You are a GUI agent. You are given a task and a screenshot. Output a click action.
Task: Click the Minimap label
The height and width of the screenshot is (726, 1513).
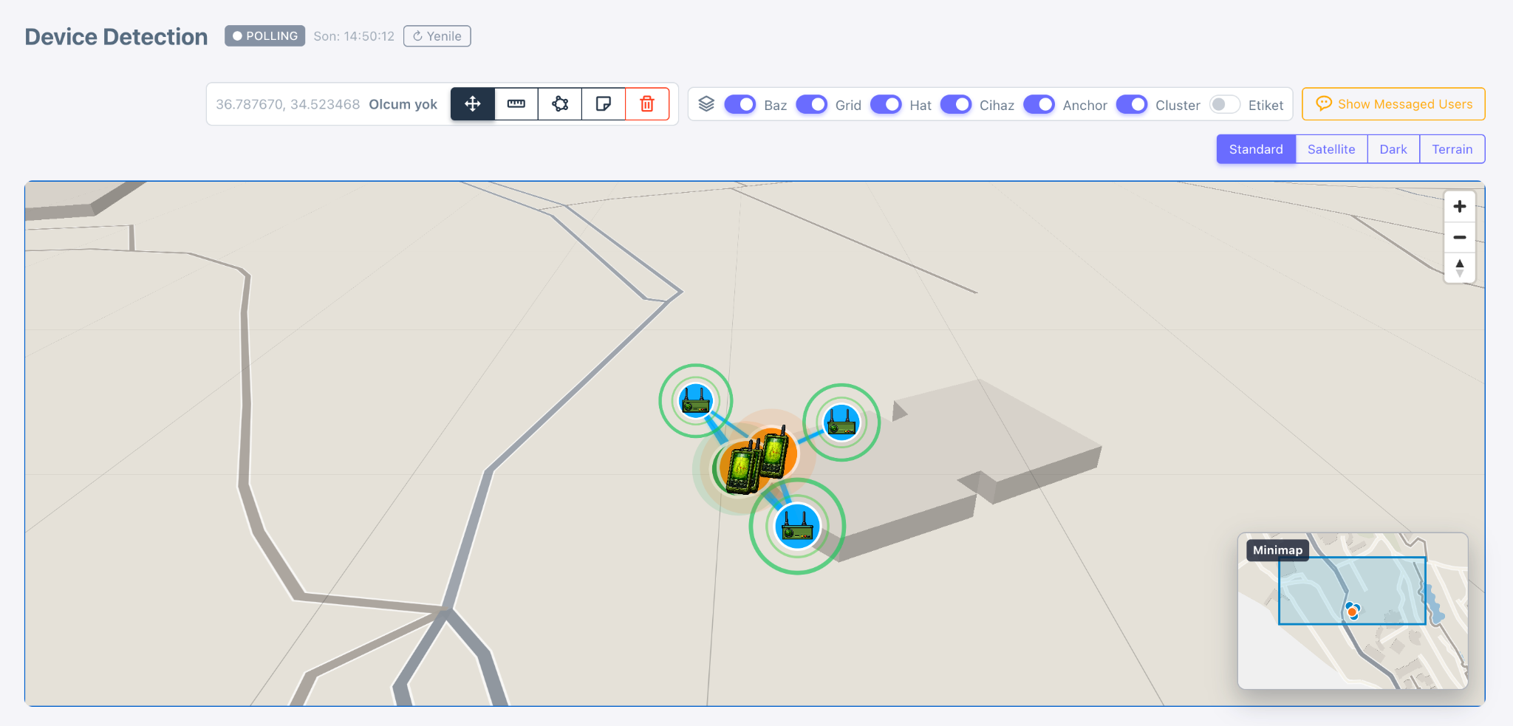[x=1278, y=550]
